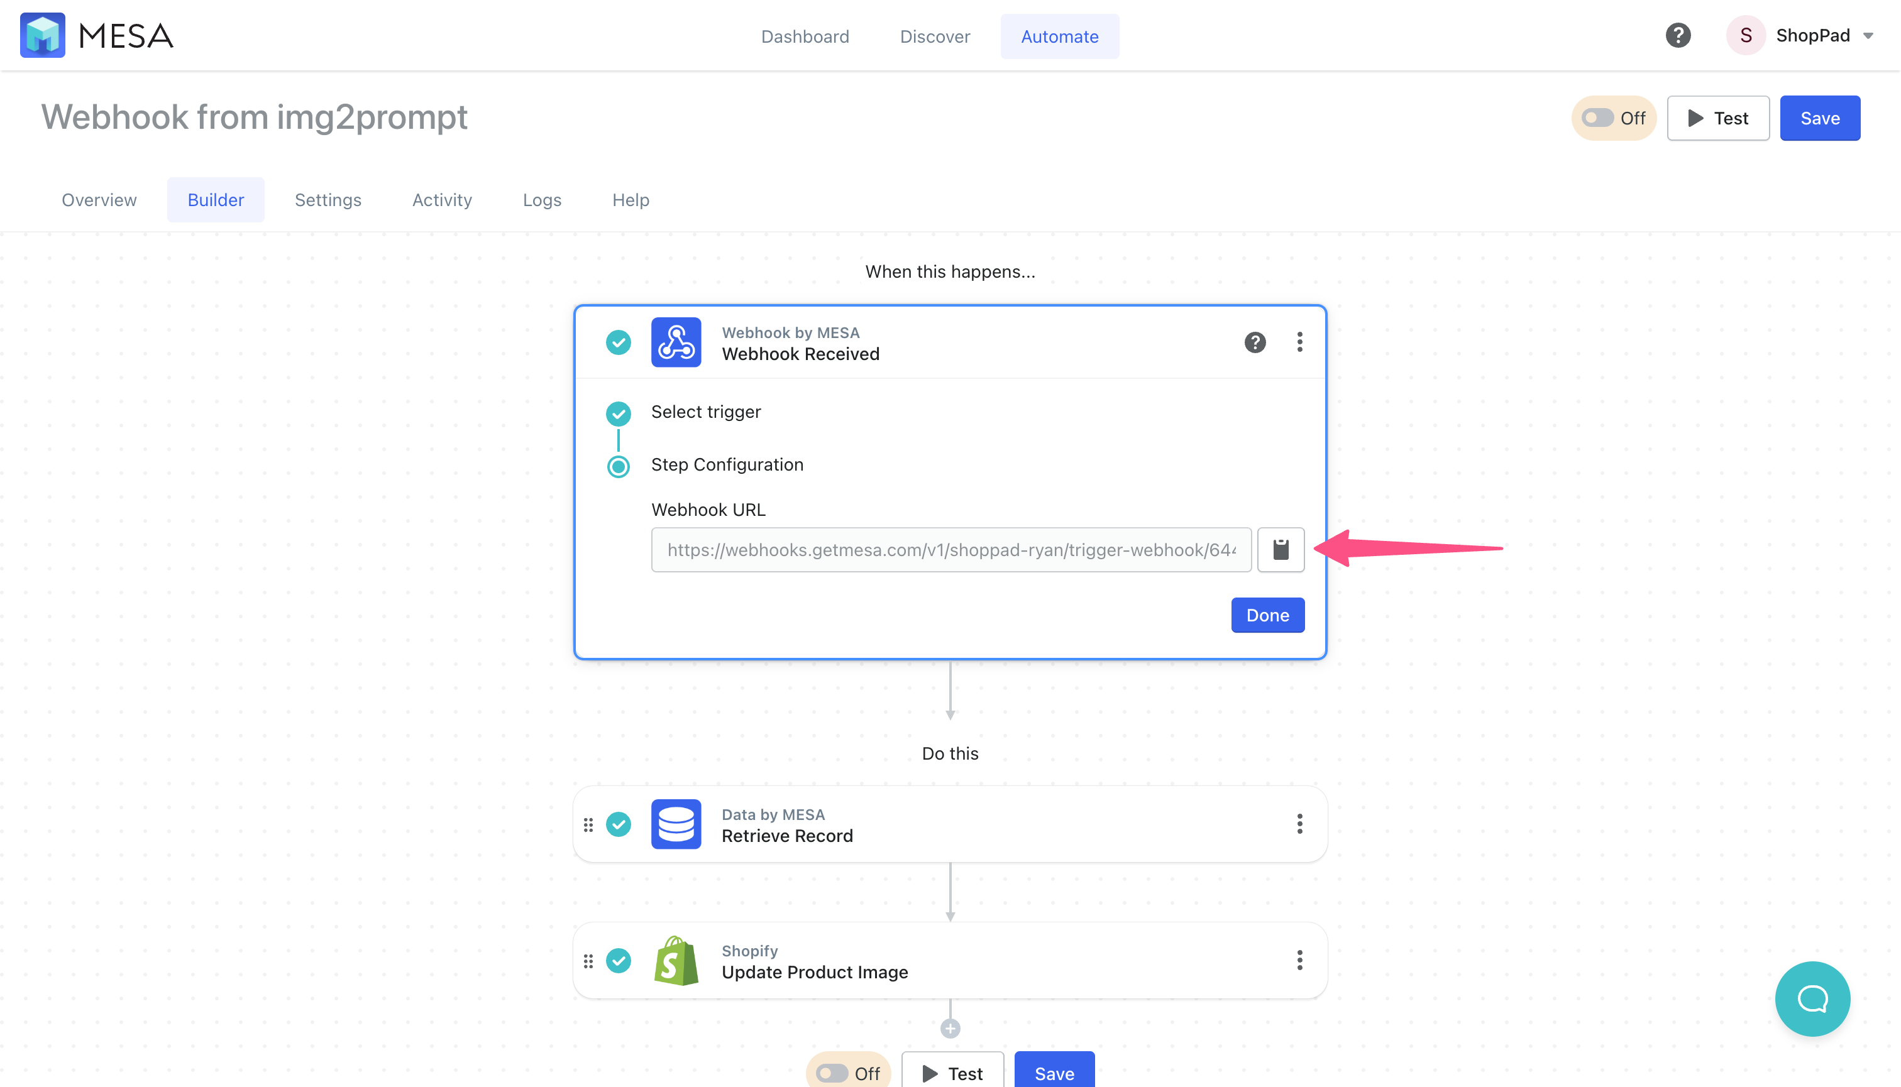
Task: Click the MESA logo icon
Action: tap(43, 35)
